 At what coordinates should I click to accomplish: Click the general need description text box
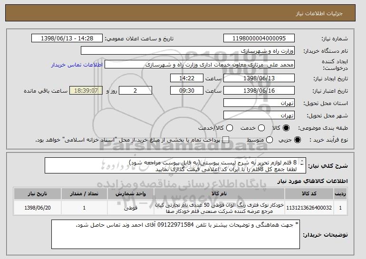point(175,166)
